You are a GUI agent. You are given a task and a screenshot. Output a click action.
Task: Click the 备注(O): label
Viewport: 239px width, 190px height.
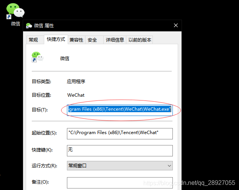point(40,182)
